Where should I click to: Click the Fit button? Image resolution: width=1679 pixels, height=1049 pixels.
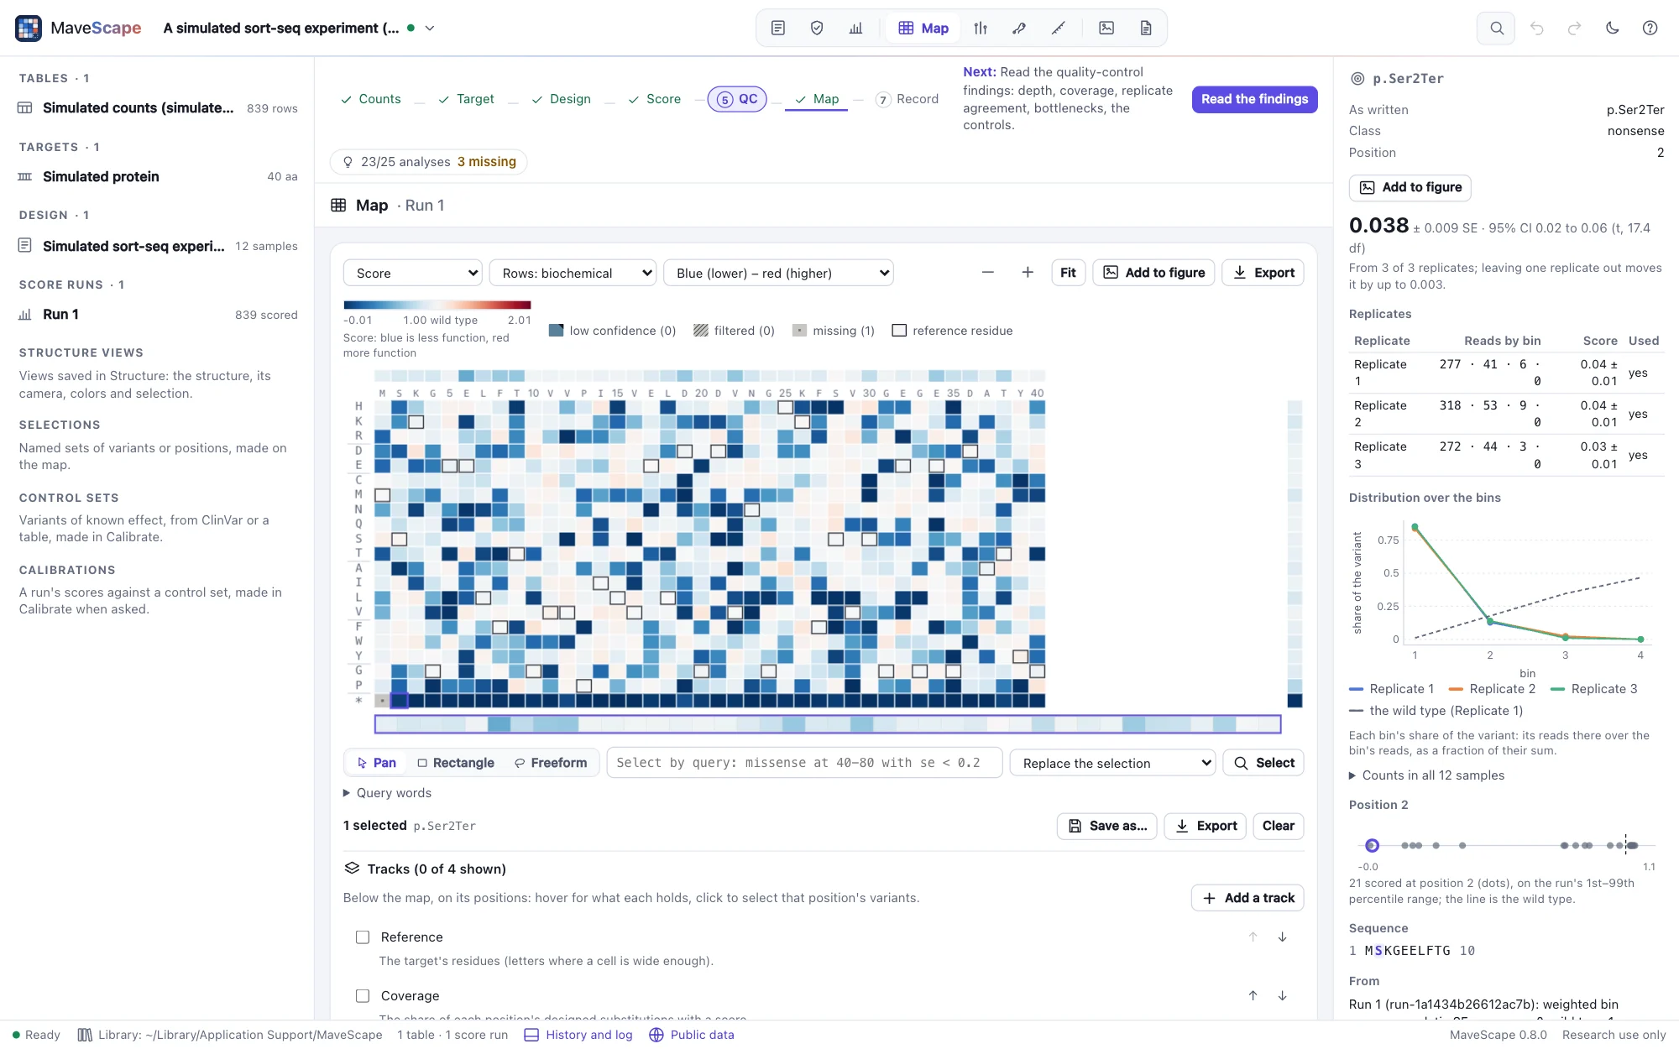tap(1068, 272)
